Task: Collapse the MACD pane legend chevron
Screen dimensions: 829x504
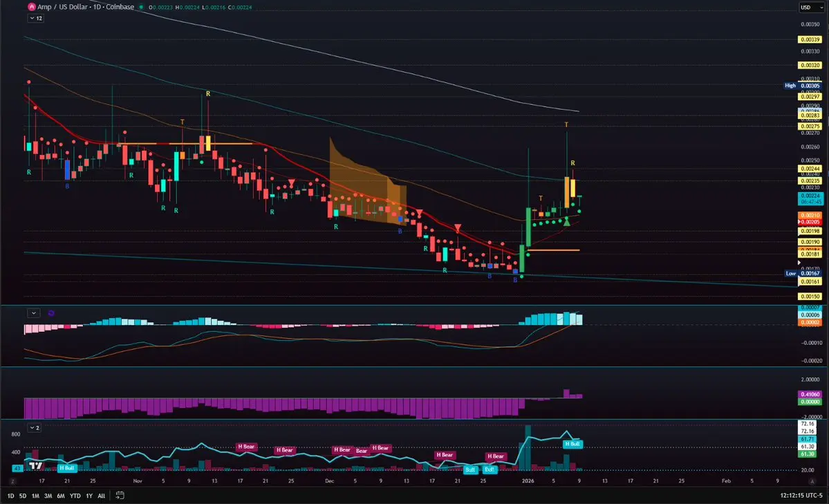Action: pyautogui.click(x=34, y=312)
